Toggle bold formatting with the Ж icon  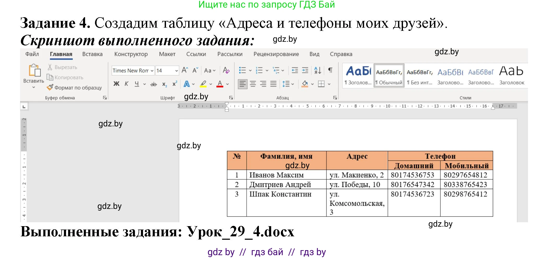(x=116, y=84)
